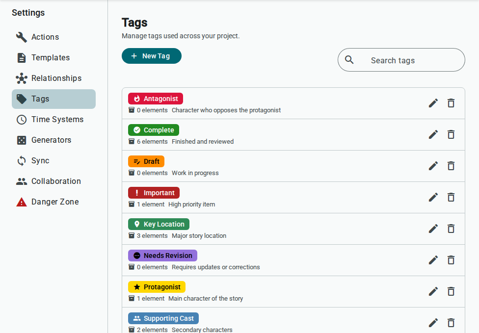This screenshot has height=333, width=479.
Task: Open the Actions settings section
Action: pyautogui.click(x=54, y=37)
